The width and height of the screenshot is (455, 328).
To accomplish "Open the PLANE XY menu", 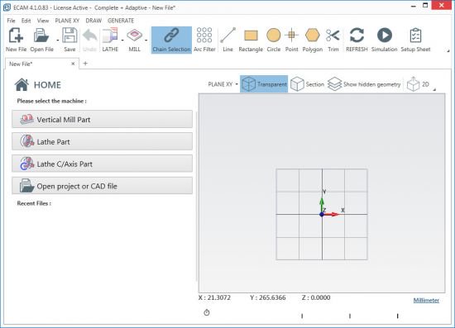I will coord(67,21).
